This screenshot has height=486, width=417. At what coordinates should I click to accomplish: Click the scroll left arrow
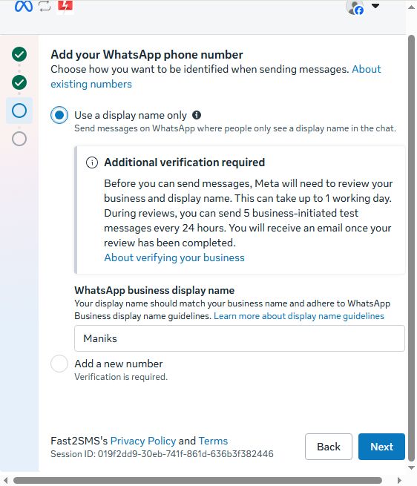[6, 480]
